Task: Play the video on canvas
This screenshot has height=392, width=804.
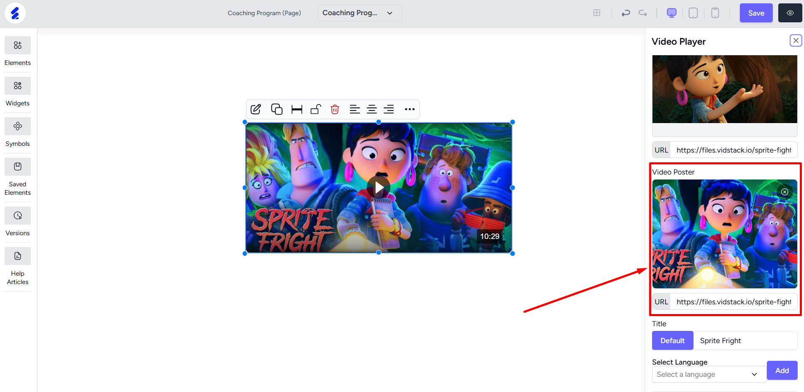Action: click(x=379, y=188)
